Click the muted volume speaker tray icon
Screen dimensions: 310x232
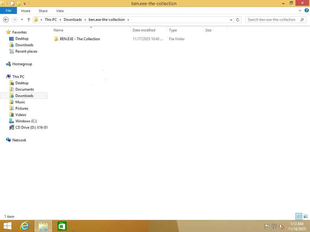[x=282, y=226]
